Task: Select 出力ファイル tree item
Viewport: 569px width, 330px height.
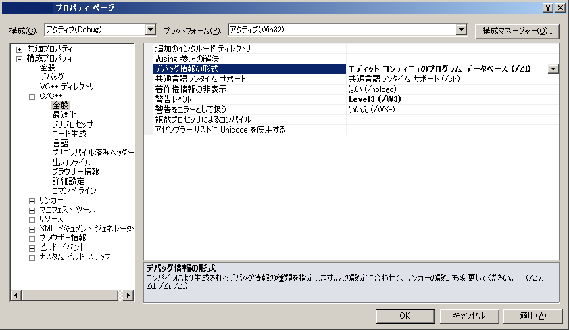Action: click(72, 162)
